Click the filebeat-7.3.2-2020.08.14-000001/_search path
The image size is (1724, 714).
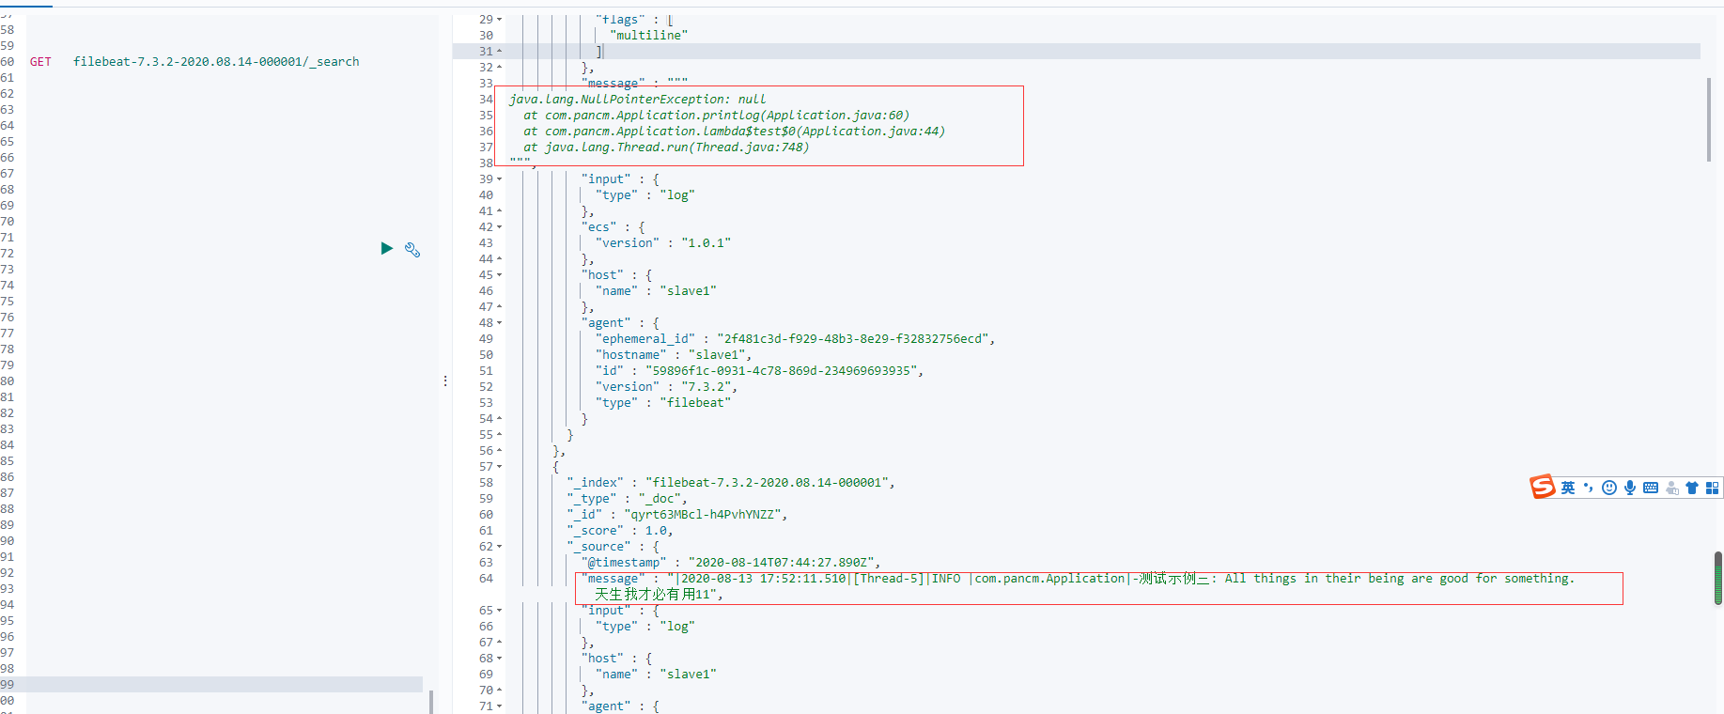[x=216, y=61]
